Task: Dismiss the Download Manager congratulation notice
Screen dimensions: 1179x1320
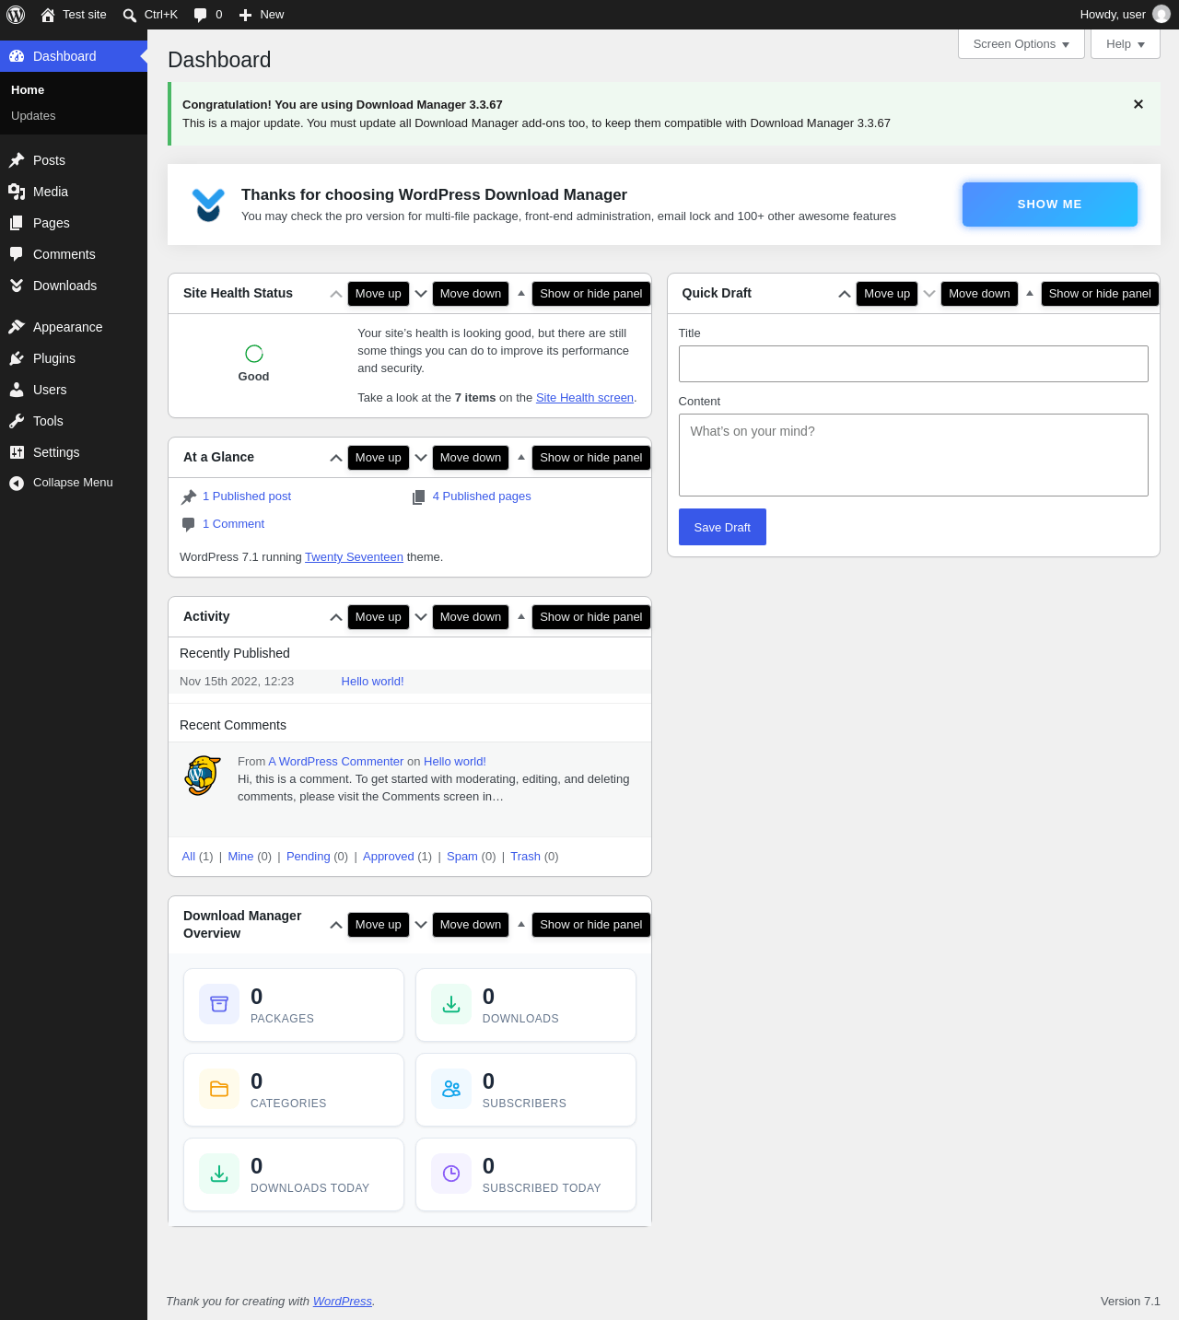Action: point(1138,104)
